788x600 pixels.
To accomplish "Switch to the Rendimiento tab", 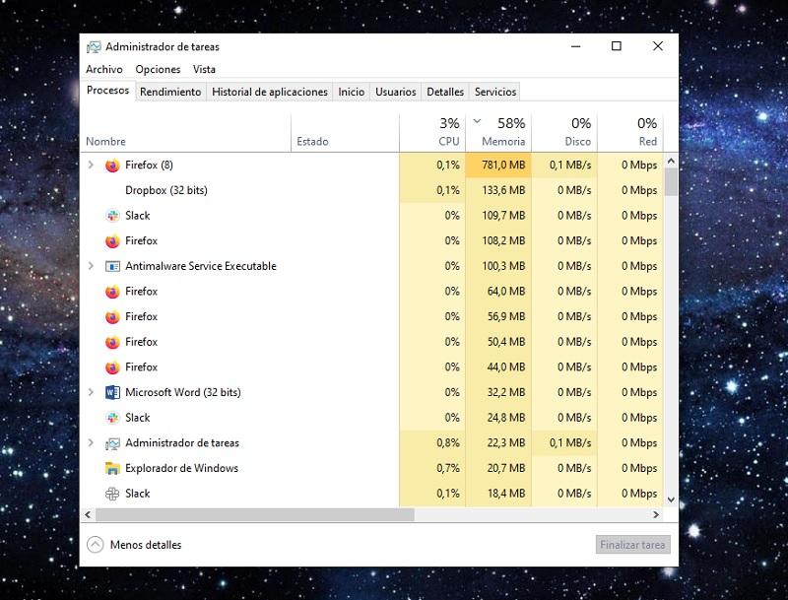I will [170, 92].
